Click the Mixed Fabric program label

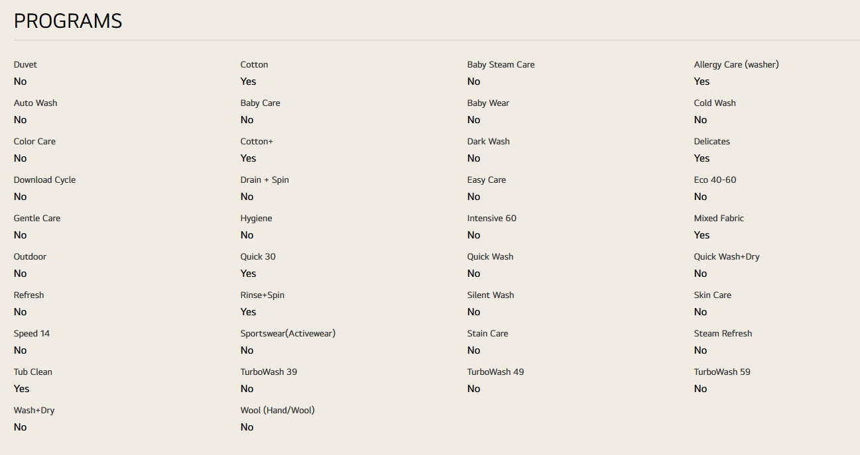(719, 219)
